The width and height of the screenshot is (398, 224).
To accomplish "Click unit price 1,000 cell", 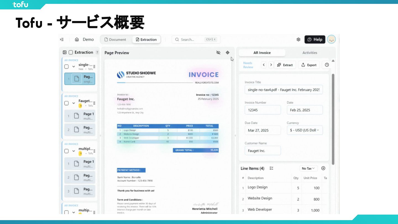I will [x=315, y=210].
